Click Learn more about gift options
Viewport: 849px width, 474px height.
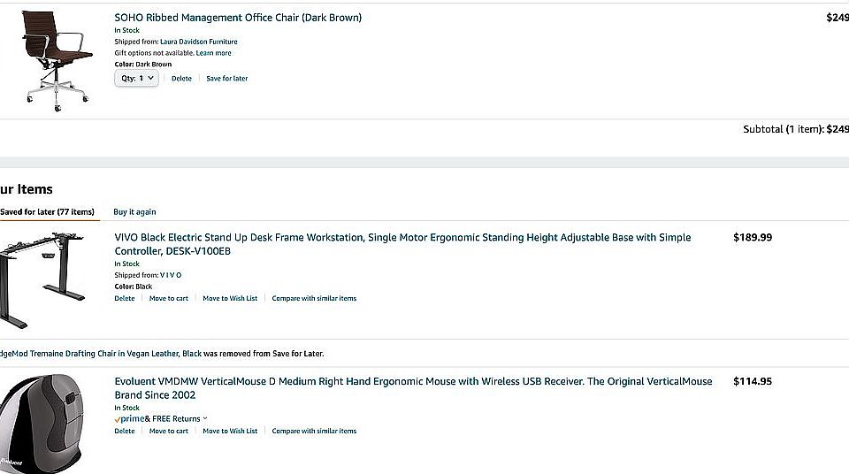[x=214, y=53]
